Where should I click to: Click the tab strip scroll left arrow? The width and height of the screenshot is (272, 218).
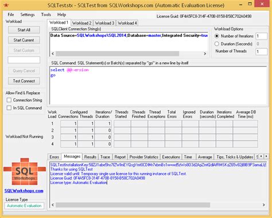(x=261, y=156)
